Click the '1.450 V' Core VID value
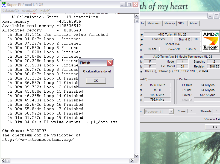This screenshot has height=164, width=220. 191,49
